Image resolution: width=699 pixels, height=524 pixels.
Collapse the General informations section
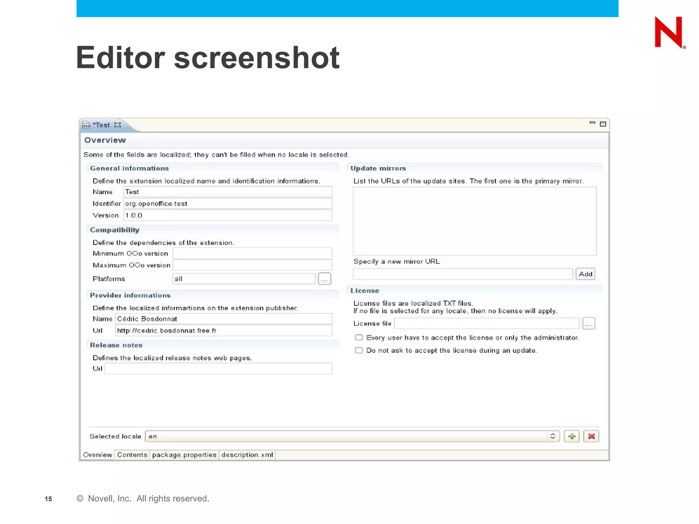point(129,169)
